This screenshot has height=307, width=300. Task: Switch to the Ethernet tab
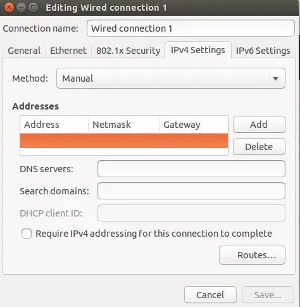click(x=68, y=51)
